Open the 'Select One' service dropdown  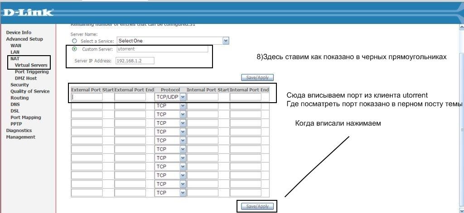(x=173, y=41)
